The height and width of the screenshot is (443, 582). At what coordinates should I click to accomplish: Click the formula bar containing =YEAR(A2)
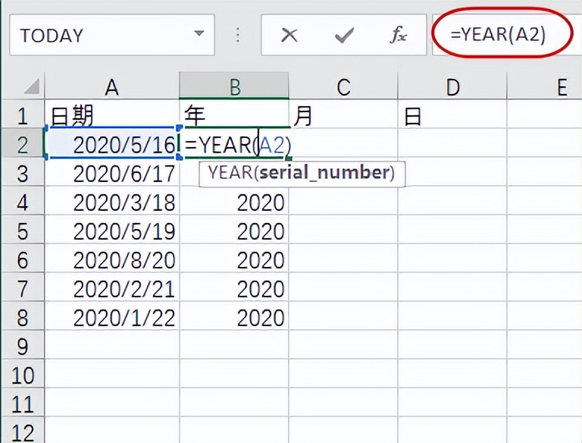(500, 35)
